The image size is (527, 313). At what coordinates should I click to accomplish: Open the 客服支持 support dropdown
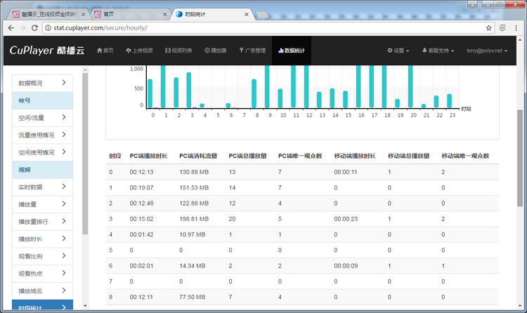(438, 51)
